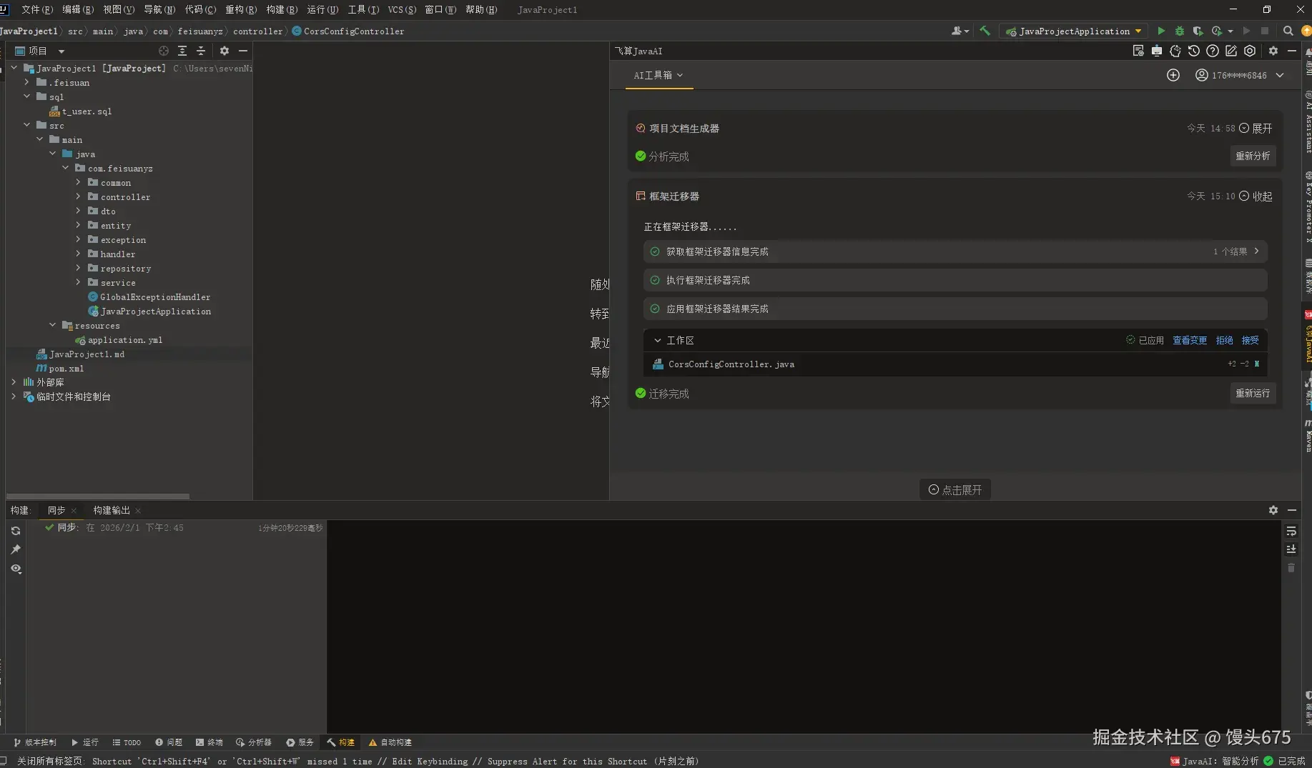Collapse the 工作区 section chevron

pos(658,341)
